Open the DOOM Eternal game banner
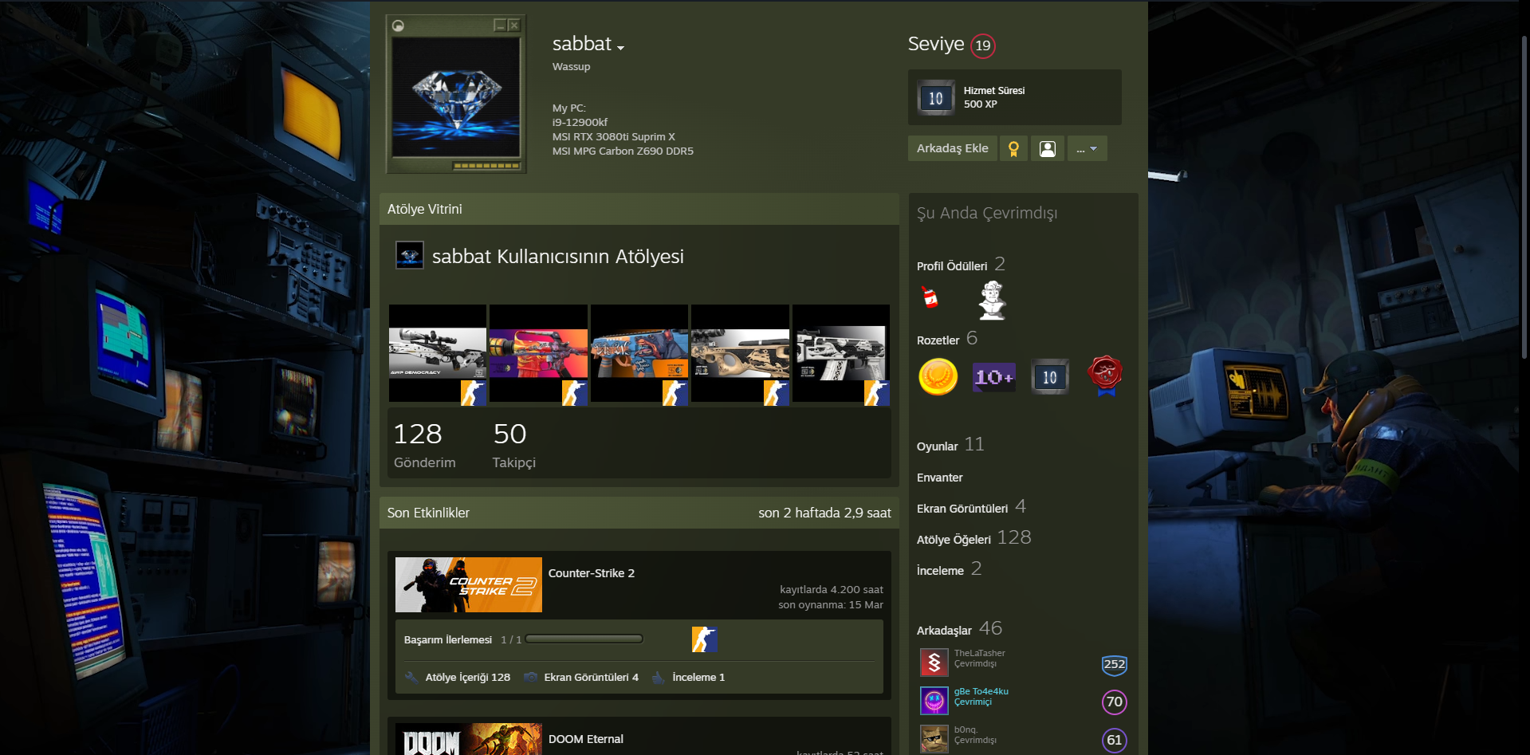The width and height of the screenshot is (1530, 755). click(x=469, y=739)
